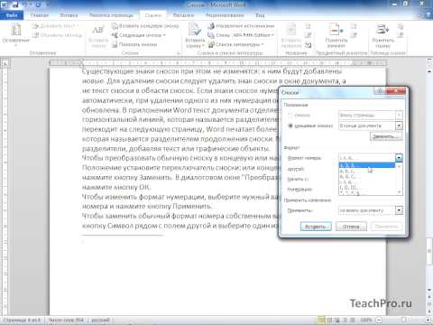Click Управление источниками

click(x=241, y=26)
